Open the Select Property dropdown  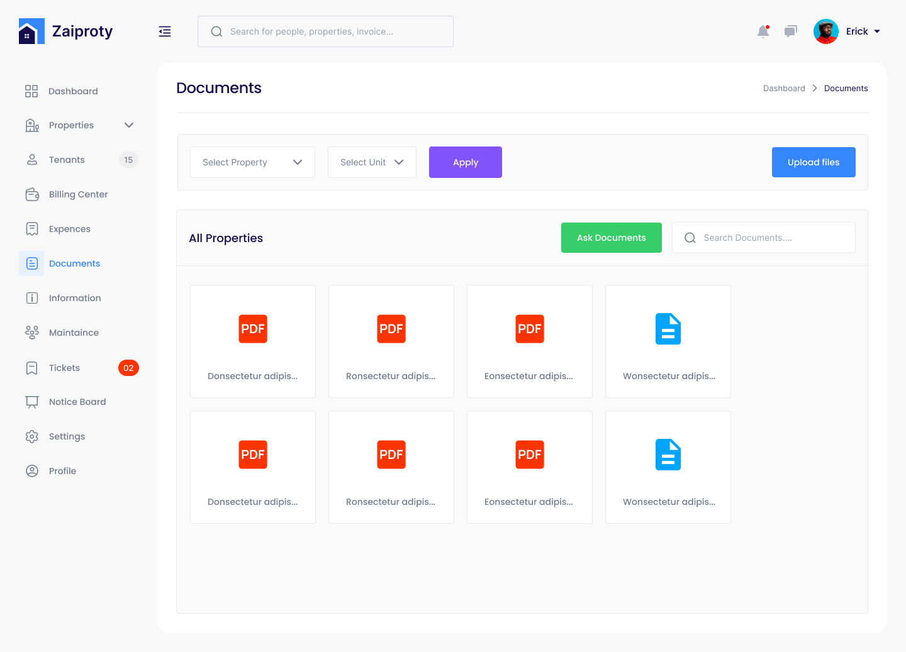point(252,162)
